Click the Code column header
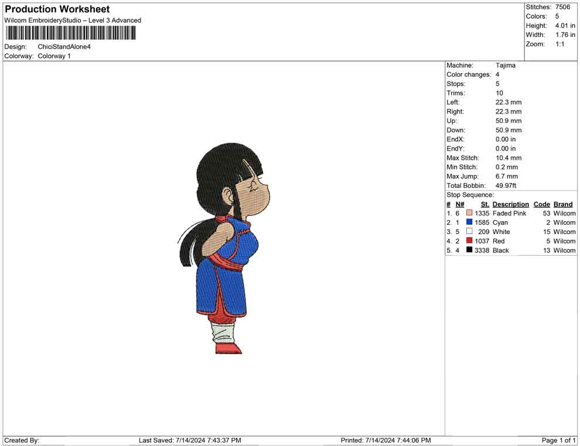 coord(542,204)
